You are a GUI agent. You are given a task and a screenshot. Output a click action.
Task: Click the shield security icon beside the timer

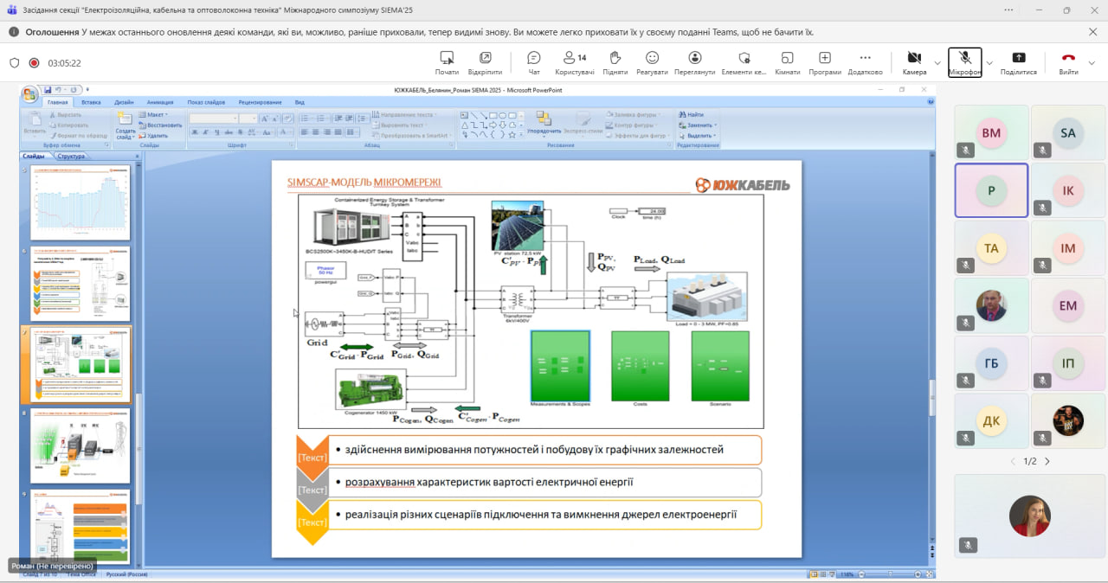14,63
